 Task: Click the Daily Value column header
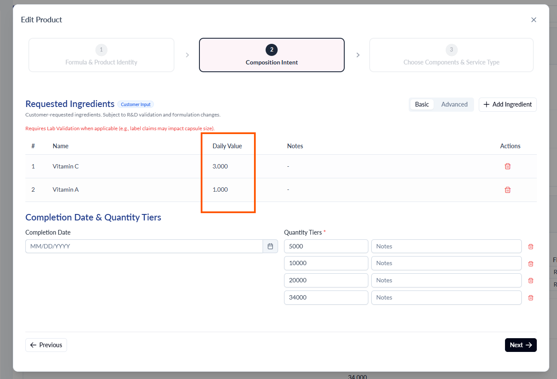click(227, 146)
